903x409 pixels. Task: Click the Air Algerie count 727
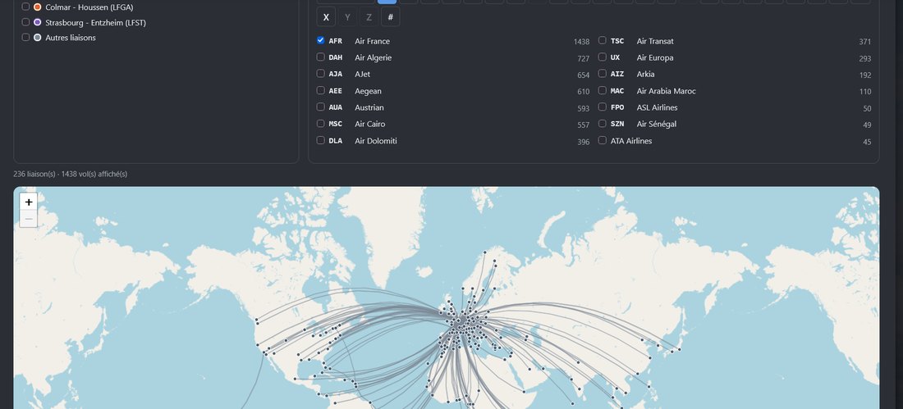(x=584, y=59)
